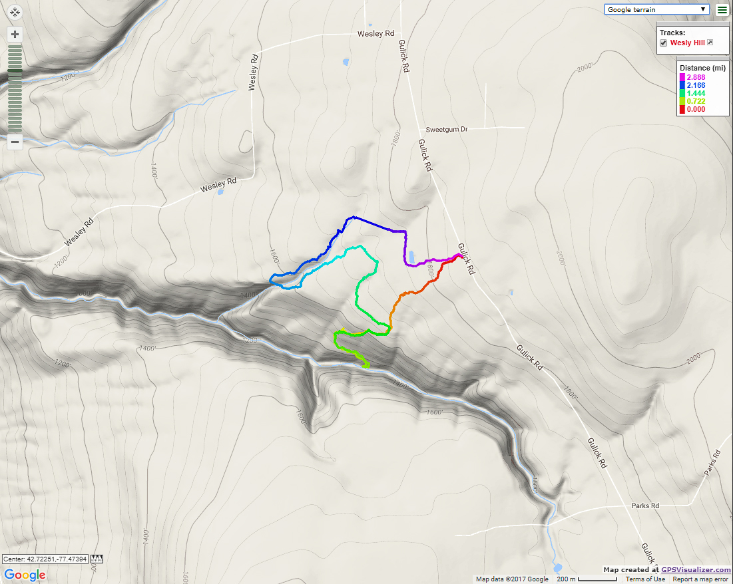
Task: Zoom out with the minus button
Action: pos(15,142)
